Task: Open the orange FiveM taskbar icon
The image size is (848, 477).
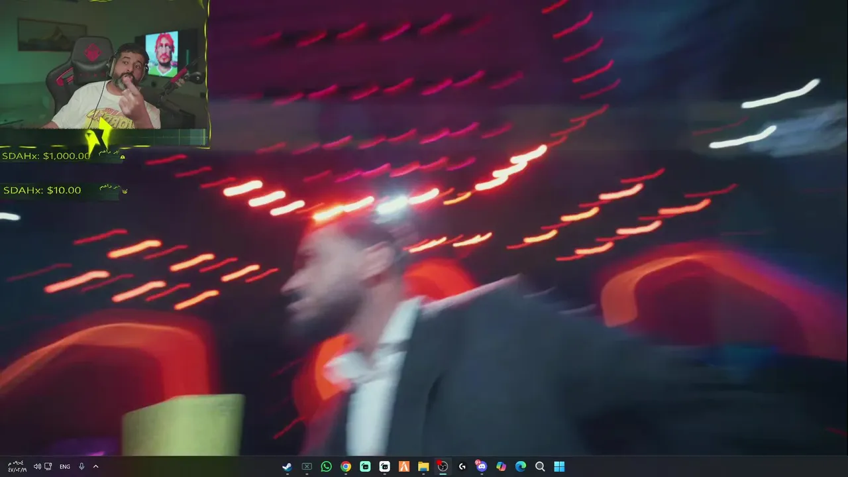Action: click(x=404, y=466)
